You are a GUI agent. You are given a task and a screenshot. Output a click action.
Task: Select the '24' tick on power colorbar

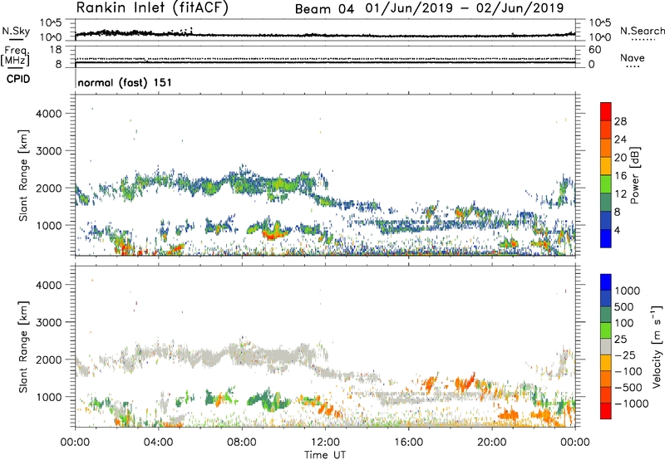click(620, 139)
